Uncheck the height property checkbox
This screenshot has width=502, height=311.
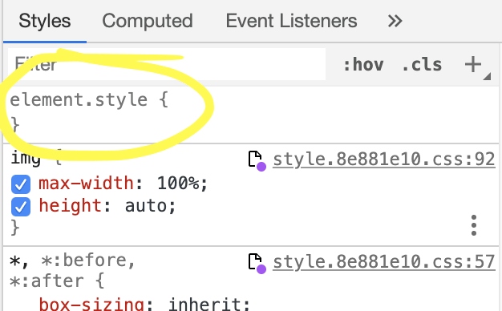(21, 207)
